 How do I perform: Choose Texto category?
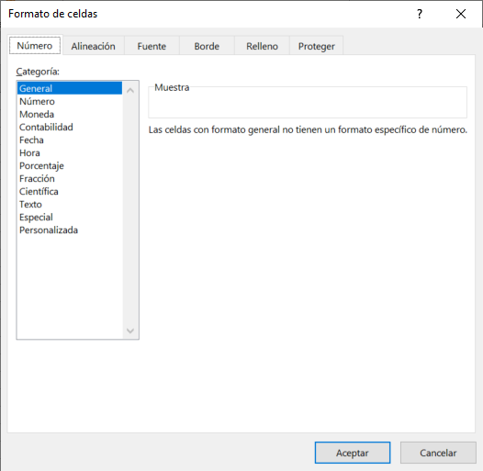point(70,205)
